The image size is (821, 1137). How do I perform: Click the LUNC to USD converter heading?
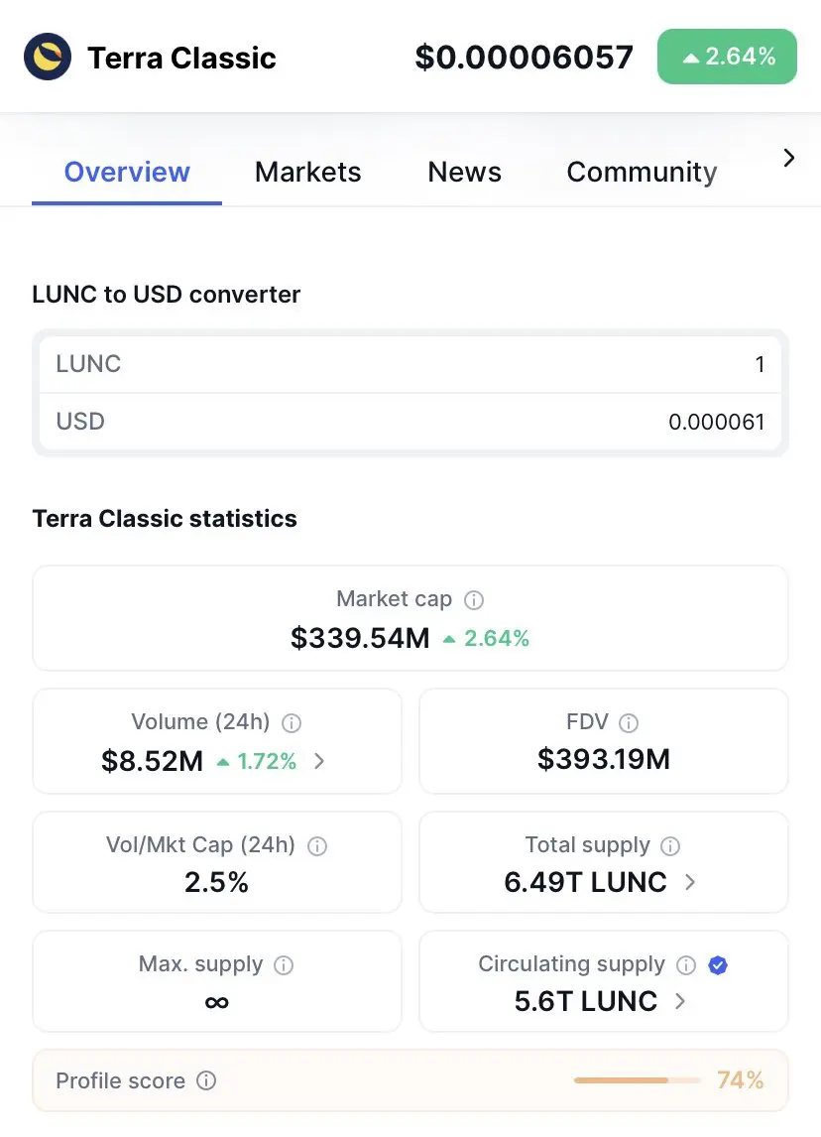(x=166, y=295)
